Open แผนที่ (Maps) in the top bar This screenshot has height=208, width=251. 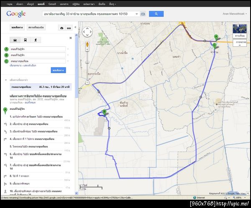coord(41,4)
